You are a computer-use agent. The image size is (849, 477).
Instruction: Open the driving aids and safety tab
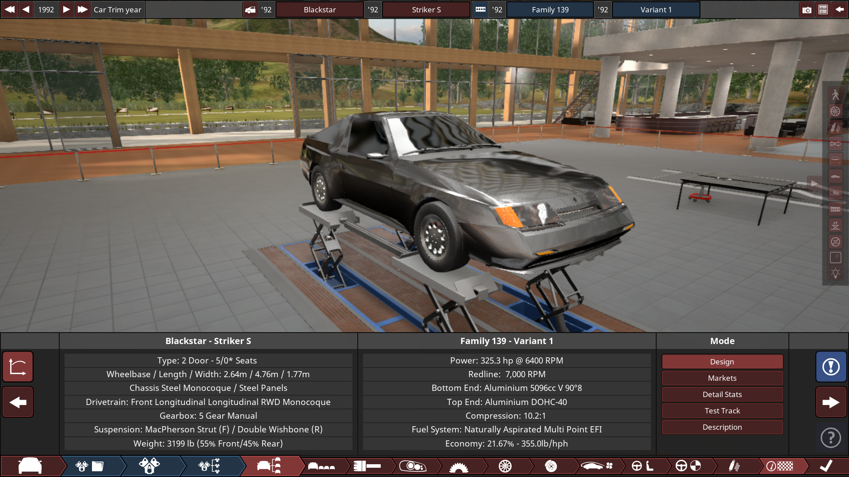tap(688, 466)
